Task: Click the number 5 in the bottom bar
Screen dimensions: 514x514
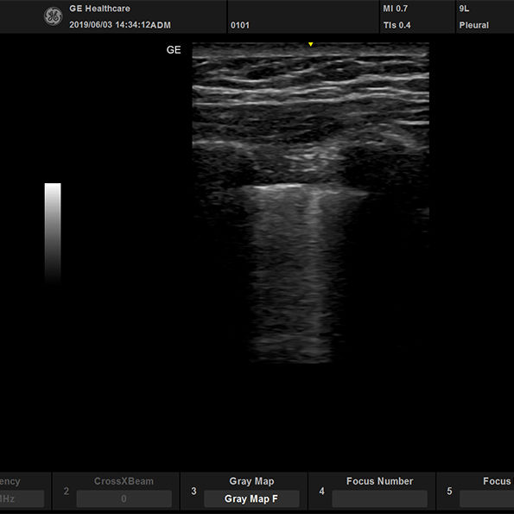Action: point(449,491)
